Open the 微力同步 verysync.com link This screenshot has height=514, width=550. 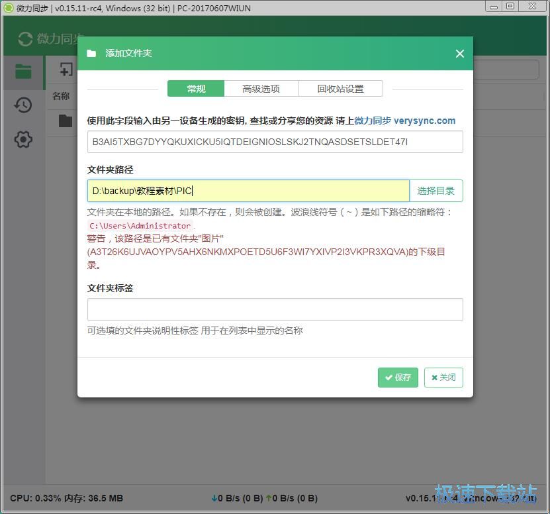point(405,121)
